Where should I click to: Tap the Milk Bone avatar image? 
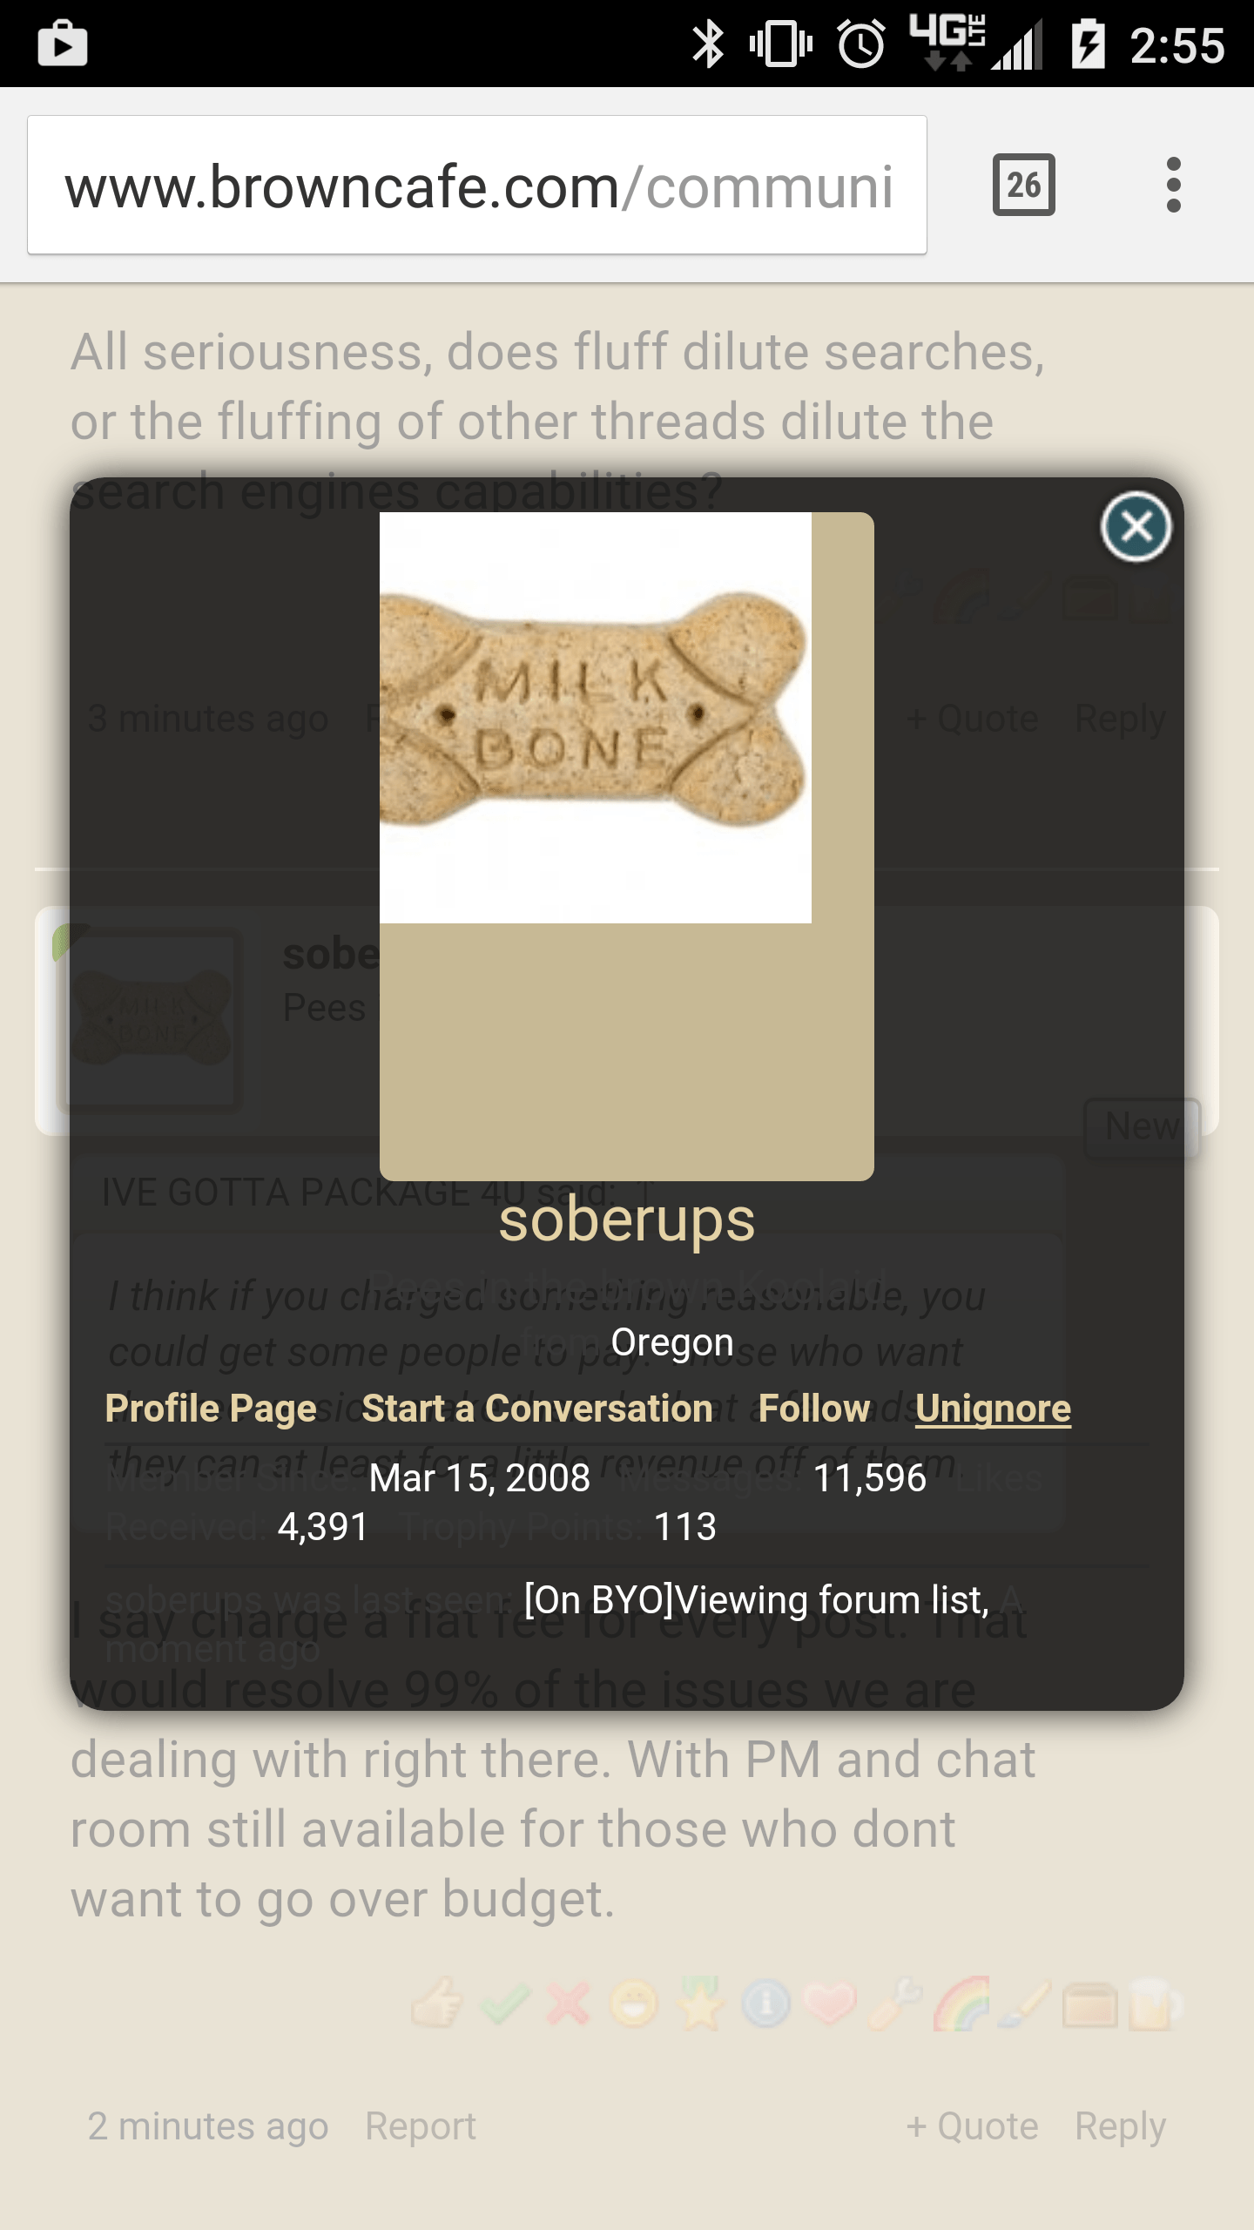(596, 718)
